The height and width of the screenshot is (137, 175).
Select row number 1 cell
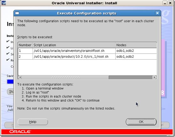[25, 51]
